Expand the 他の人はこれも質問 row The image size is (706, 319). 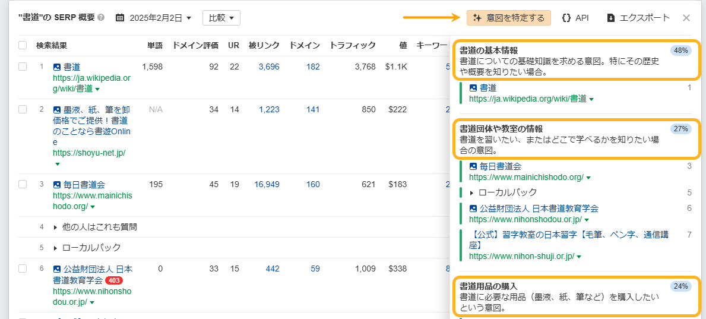click(x=56, y=227)
